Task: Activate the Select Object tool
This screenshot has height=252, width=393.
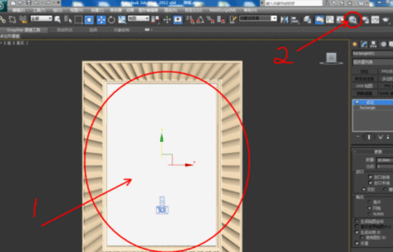Action: (57, 19)
